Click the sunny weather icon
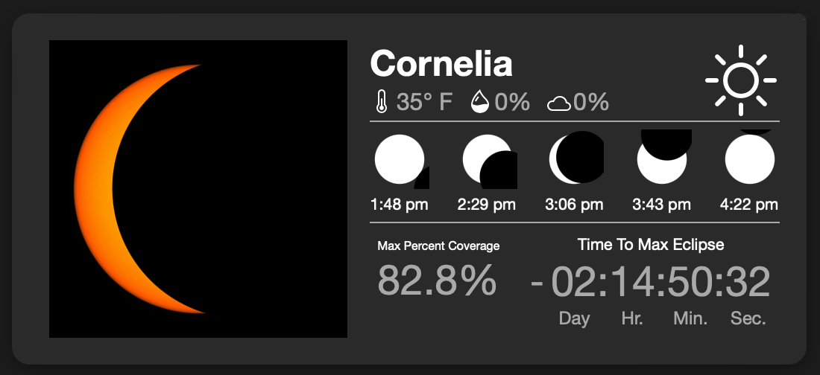Image resolution: width=820 pixels, height=375 pixels. [x=741, y=80]
